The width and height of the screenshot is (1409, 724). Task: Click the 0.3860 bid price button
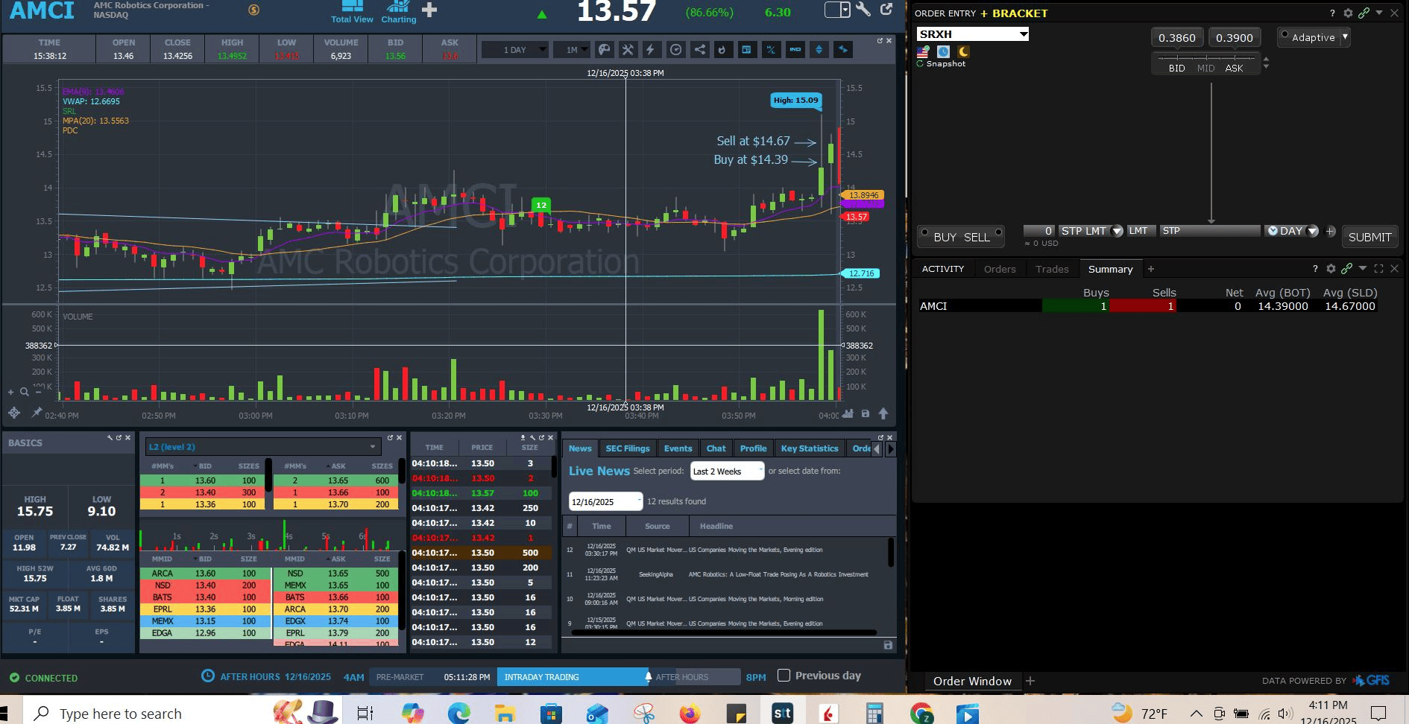1177,38
